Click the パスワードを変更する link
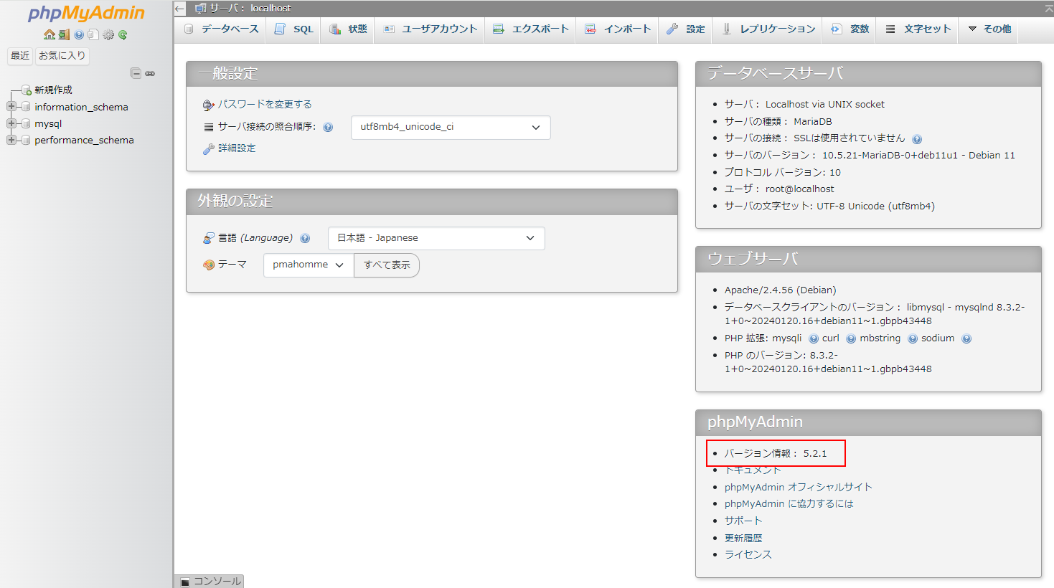Viewport: 1054px width, 588px height. click(264, 104)
